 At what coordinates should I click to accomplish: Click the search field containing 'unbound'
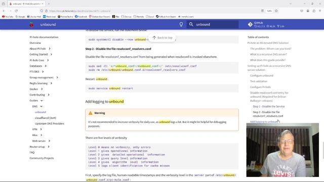click(213, 24)
